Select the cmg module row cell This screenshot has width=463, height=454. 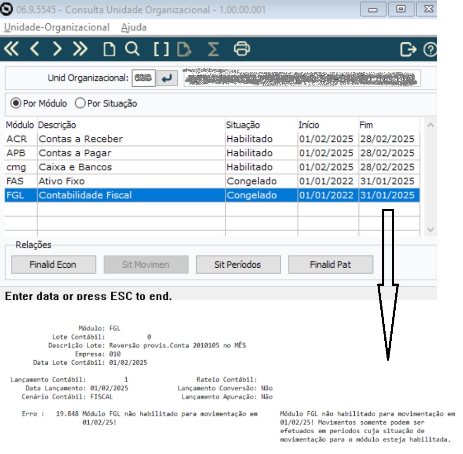pyautogui.click(x=21, y=167)
